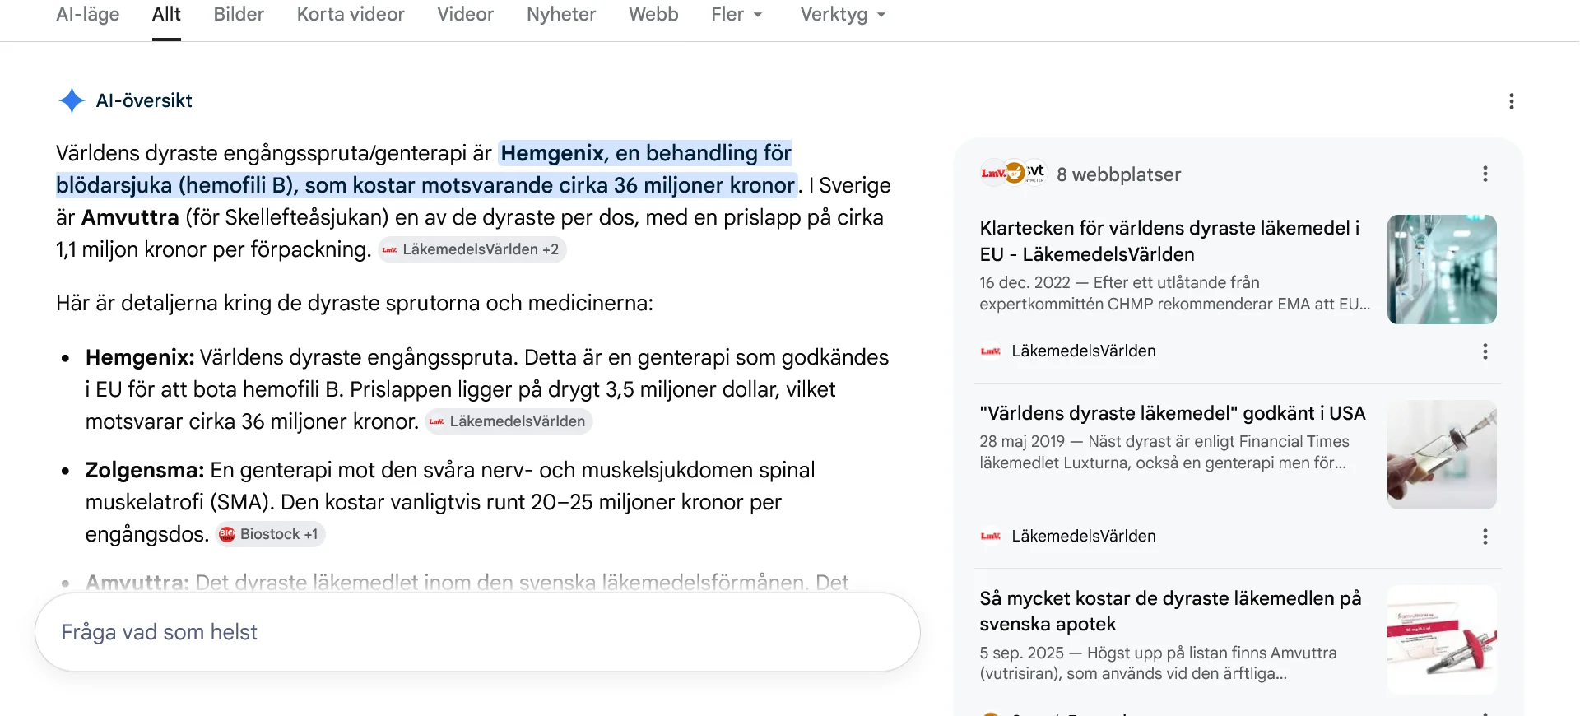Open 'Klartecken för världens dyraste läkemedel' article
The image size is (1580, 716).
pos(1169,241)
